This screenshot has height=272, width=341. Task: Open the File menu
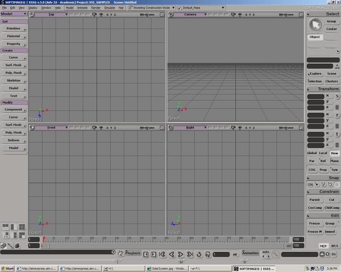coord(4,8)
